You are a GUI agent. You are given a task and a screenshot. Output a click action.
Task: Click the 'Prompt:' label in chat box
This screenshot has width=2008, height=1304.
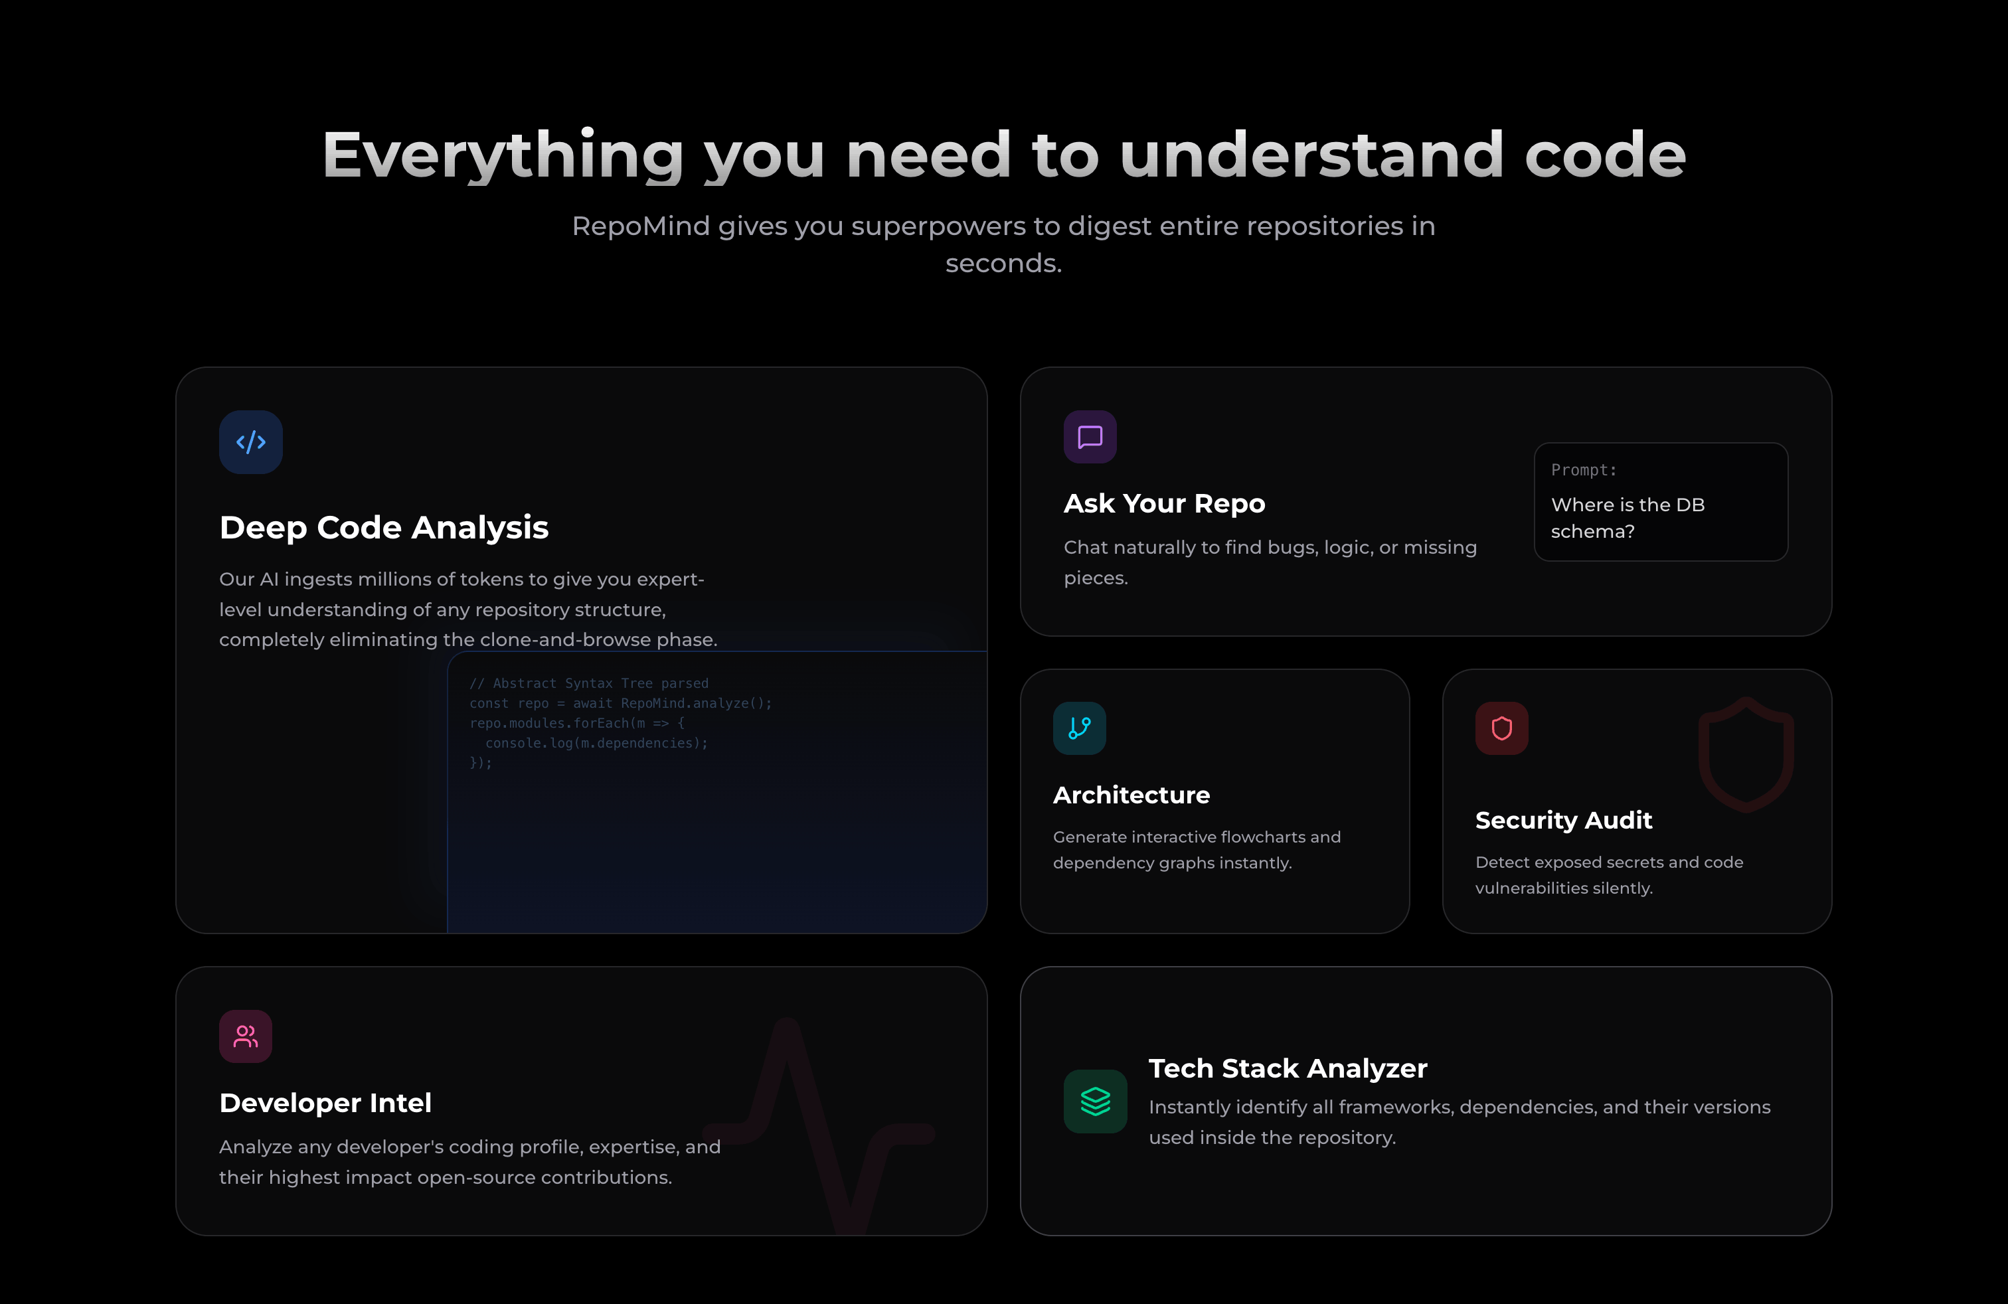1583,470
